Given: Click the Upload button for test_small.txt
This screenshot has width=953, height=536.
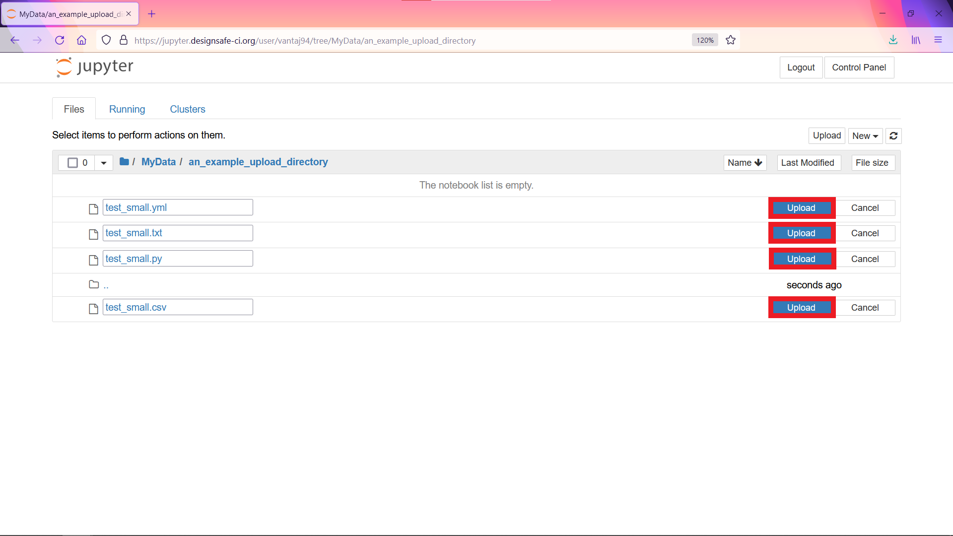Looking at the screenshot, I should 801,232.
